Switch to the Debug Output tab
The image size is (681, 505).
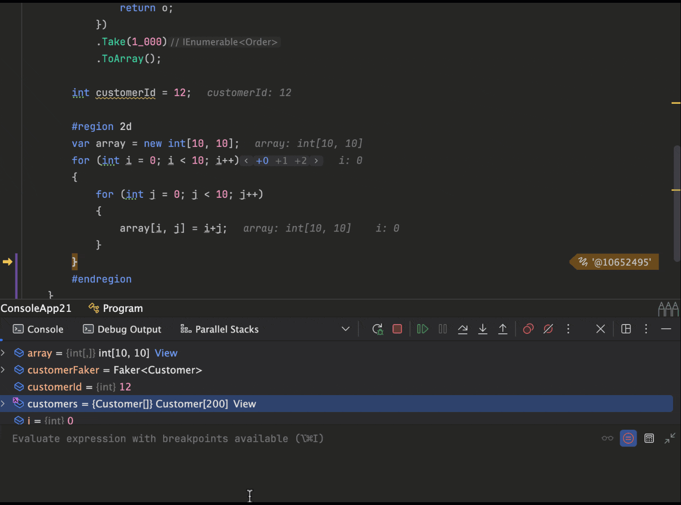(122, 329)
